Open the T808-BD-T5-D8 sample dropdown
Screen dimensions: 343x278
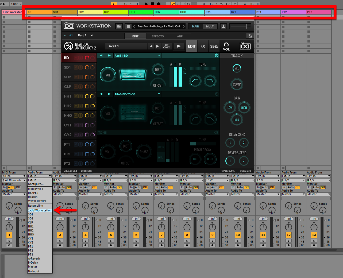pyautogui.click(x=159, y=94)
